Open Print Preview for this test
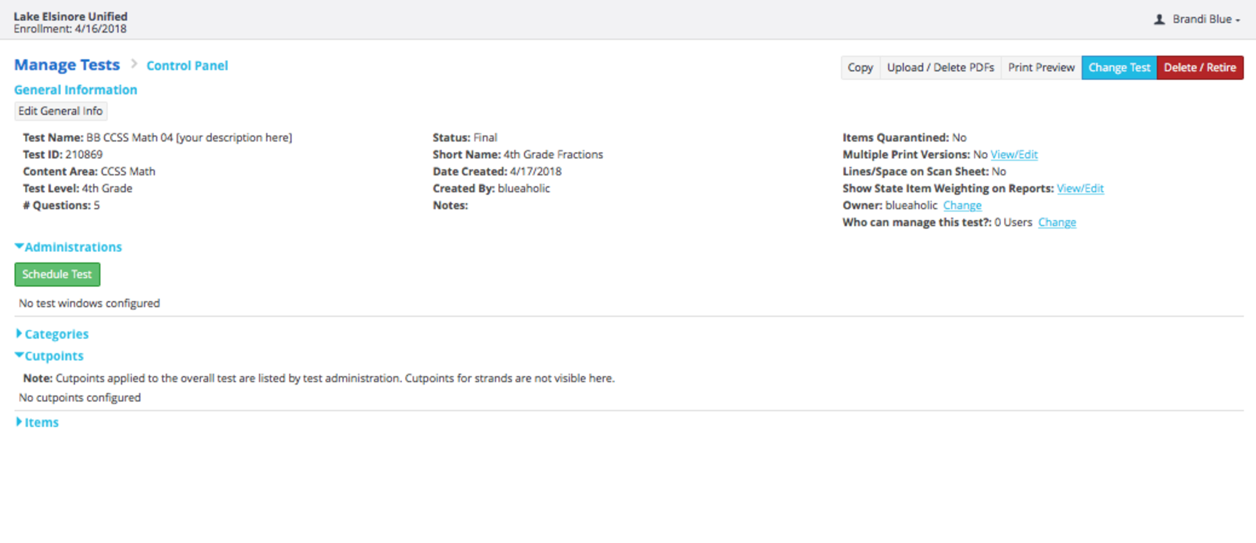Screen dimensions: 1256x543 [x=1041, y=67]
